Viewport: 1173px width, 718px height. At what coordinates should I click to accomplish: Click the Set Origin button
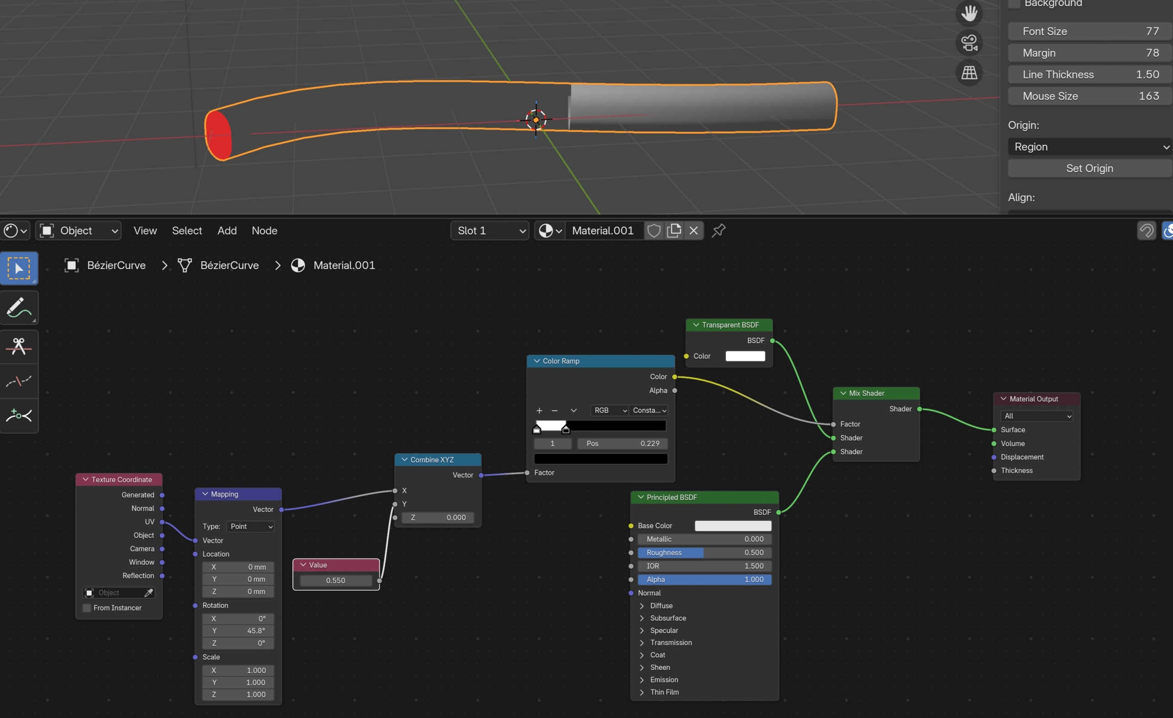(1089, 168)
